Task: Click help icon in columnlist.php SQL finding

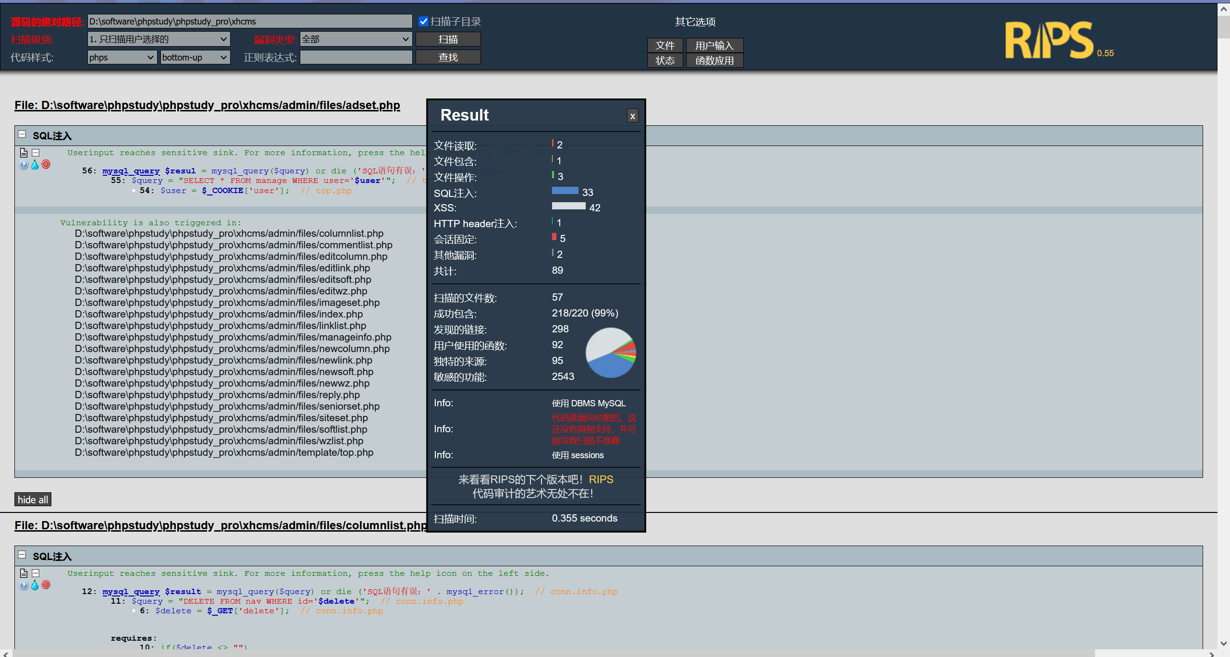Action: [x=24, y=585]
